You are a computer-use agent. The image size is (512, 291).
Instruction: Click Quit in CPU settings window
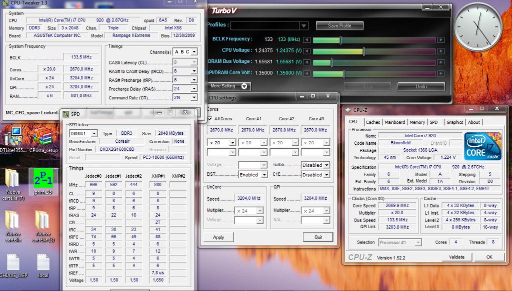318,237
